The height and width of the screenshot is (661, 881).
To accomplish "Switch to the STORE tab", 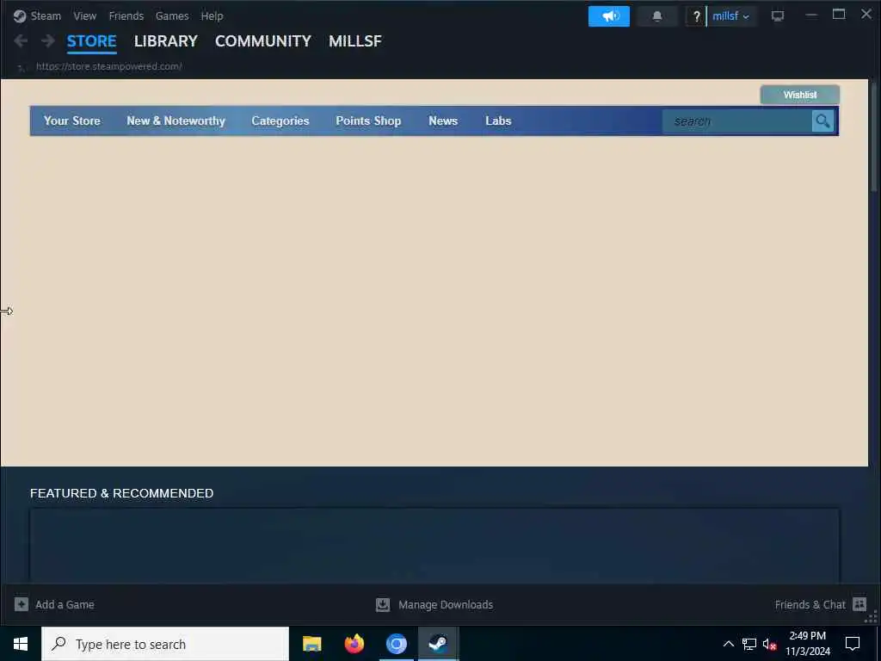I will pyautogui.click(x=91, y=41).
